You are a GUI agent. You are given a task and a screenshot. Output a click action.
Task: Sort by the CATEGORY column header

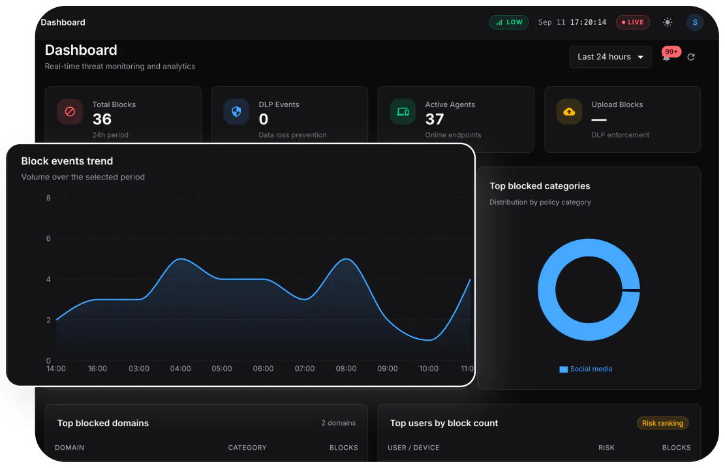[x=247, y=448]
